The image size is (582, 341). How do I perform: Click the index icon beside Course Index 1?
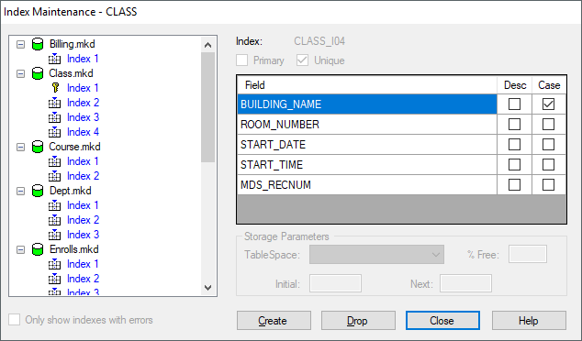[54, 161]
